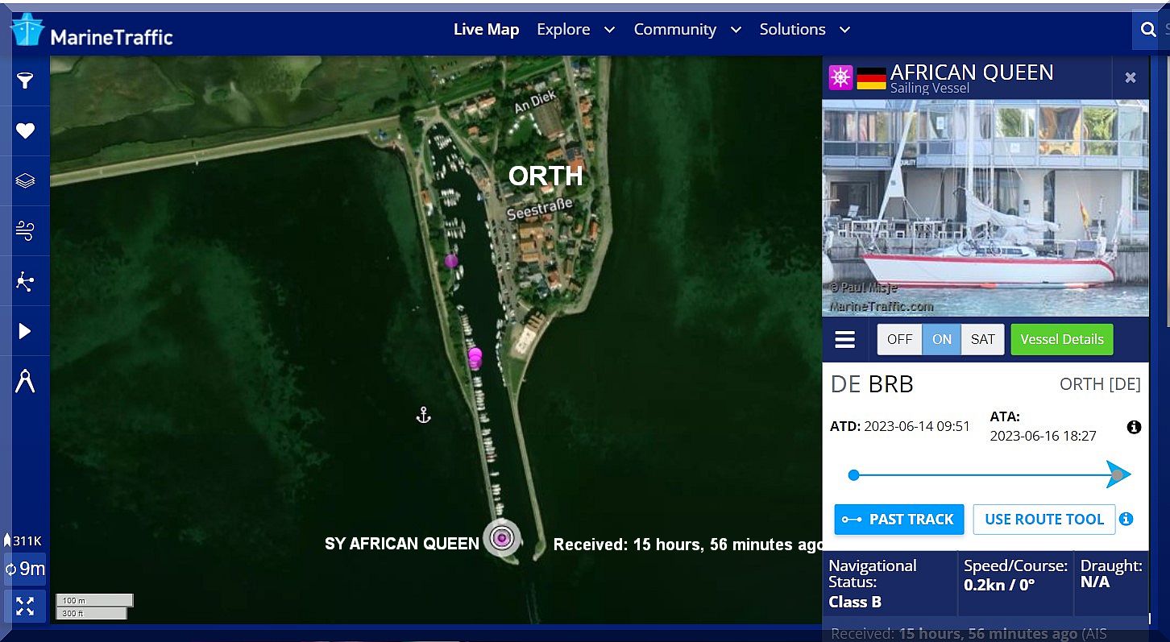Open the African Queen vessel photo
1170x642 pixels.
pos(985,208)
